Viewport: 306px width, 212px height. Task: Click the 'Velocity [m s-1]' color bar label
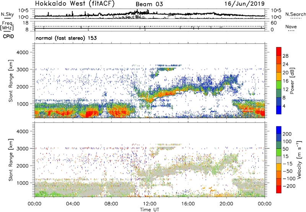pos(299,160)
